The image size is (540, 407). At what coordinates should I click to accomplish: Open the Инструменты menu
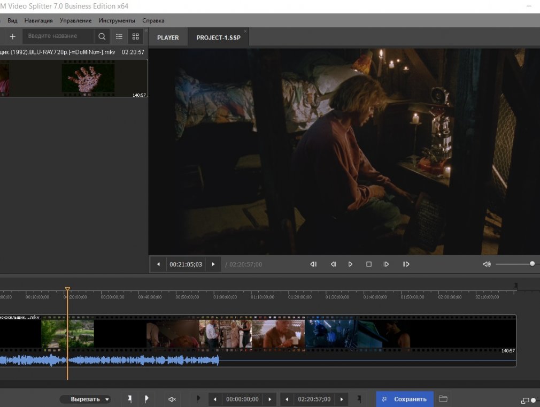(117, 21)
